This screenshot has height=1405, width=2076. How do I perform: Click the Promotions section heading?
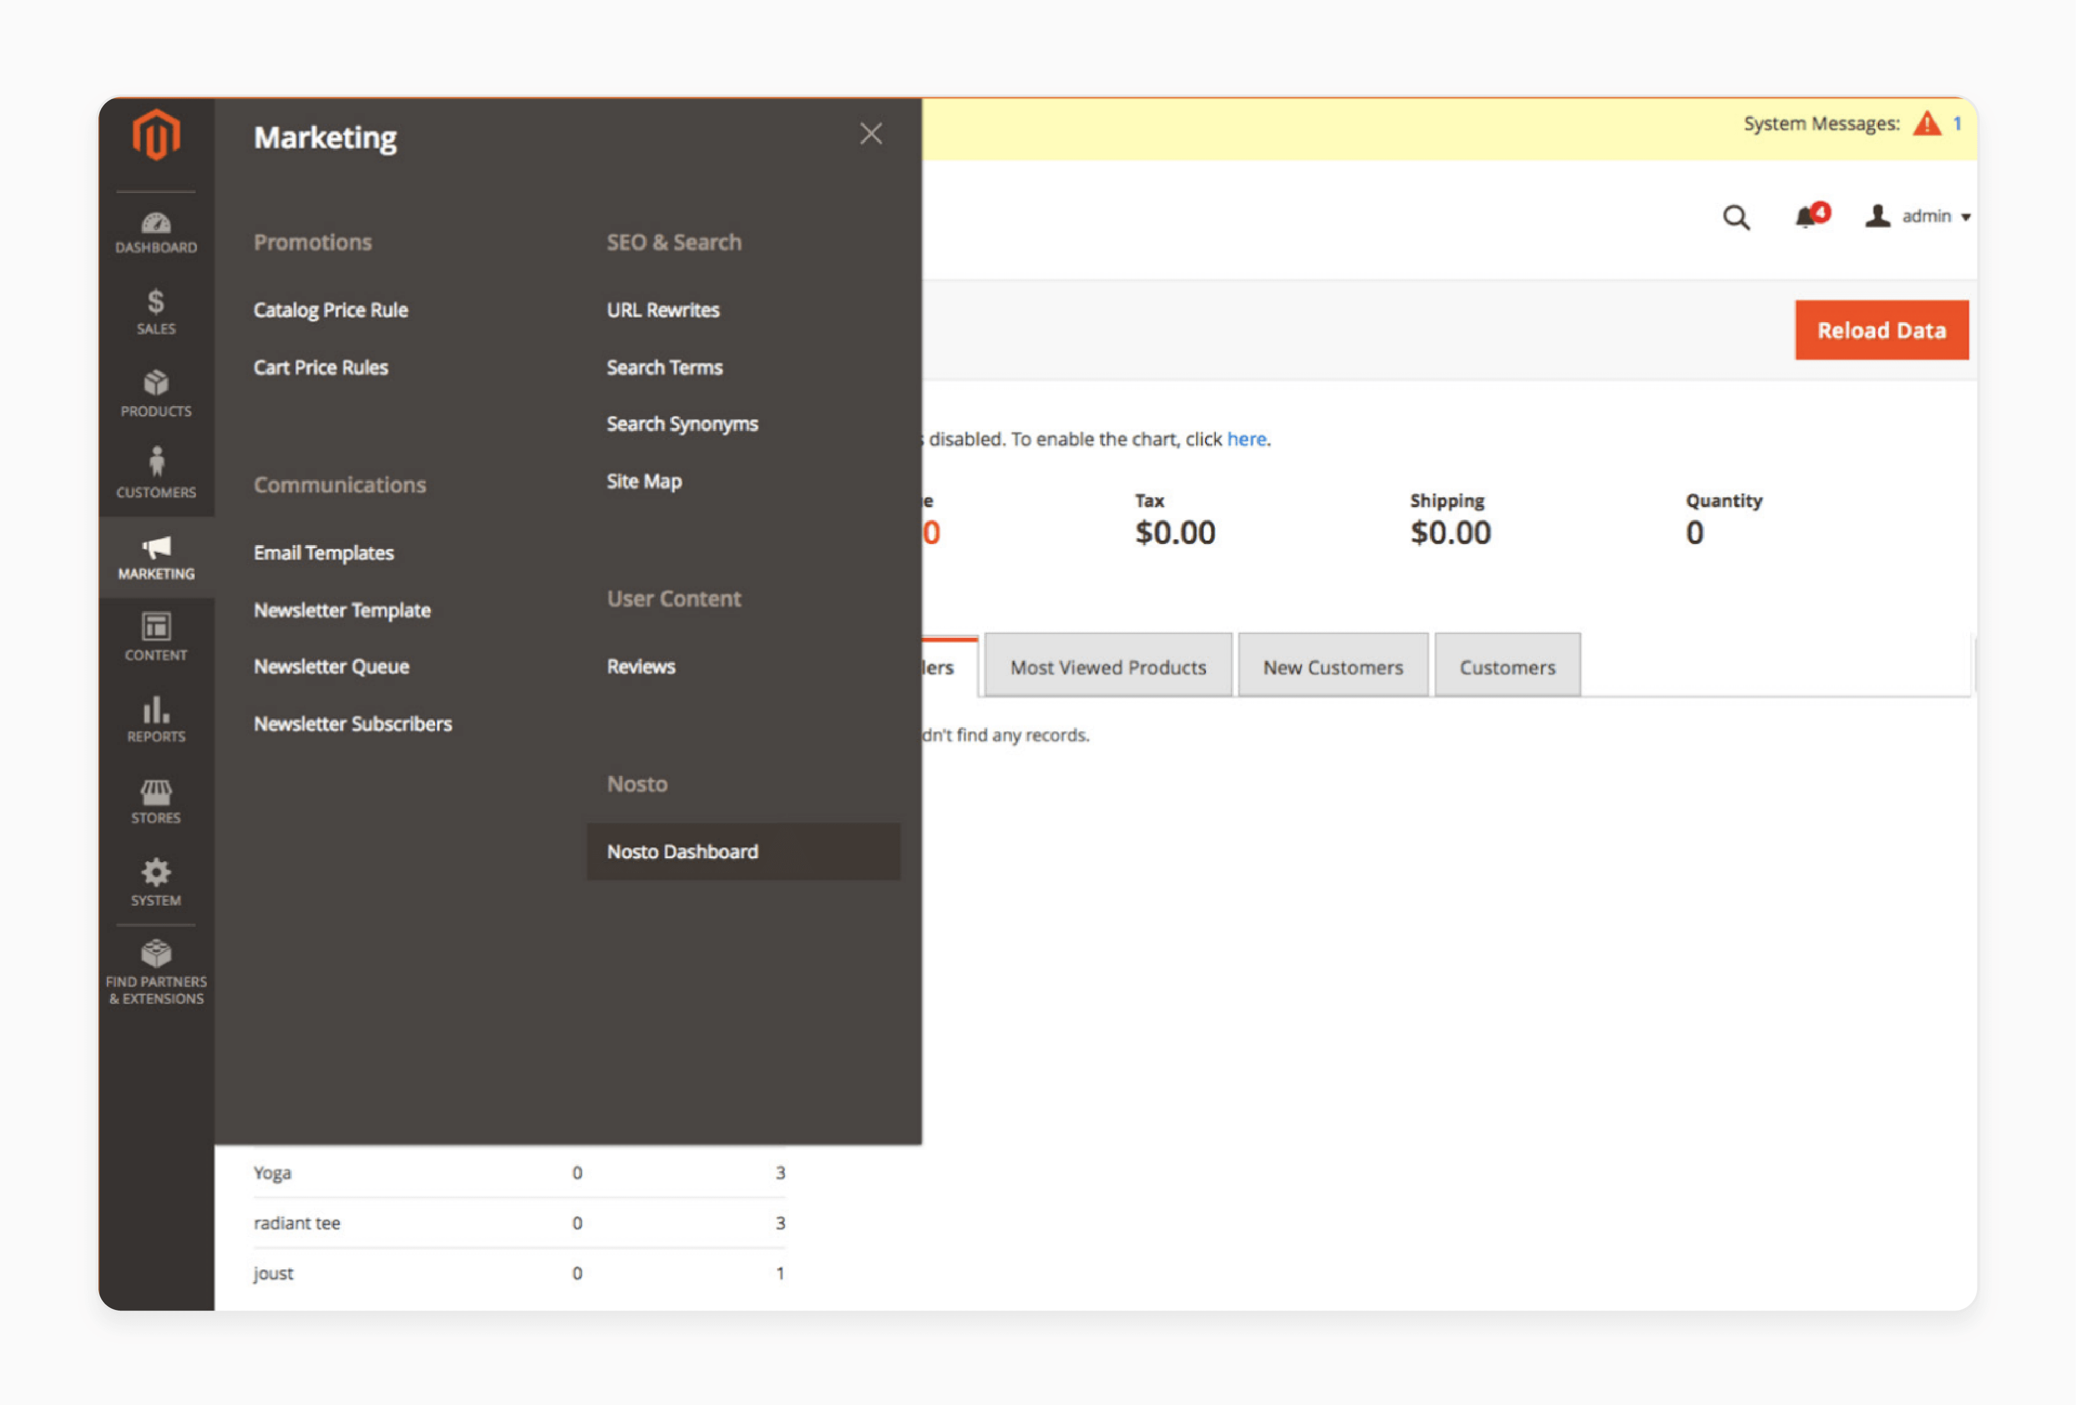[x=313, y=242]
